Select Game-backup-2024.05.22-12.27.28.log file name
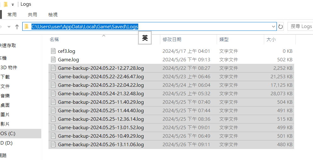Screen dimensions: 313x160 [101, 68]
